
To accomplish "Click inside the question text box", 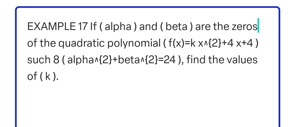I will pyautogui.click(x=148, y=68).
